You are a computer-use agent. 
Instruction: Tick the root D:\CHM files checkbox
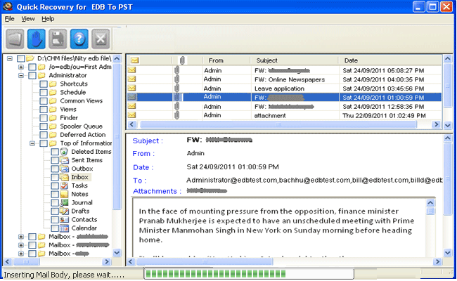[x=20, y=58]
